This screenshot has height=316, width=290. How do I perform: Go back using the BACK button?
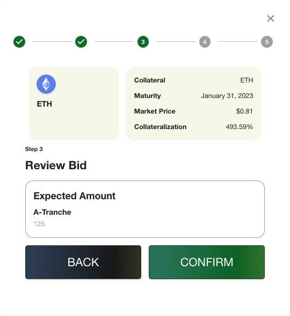click(83, 262)
